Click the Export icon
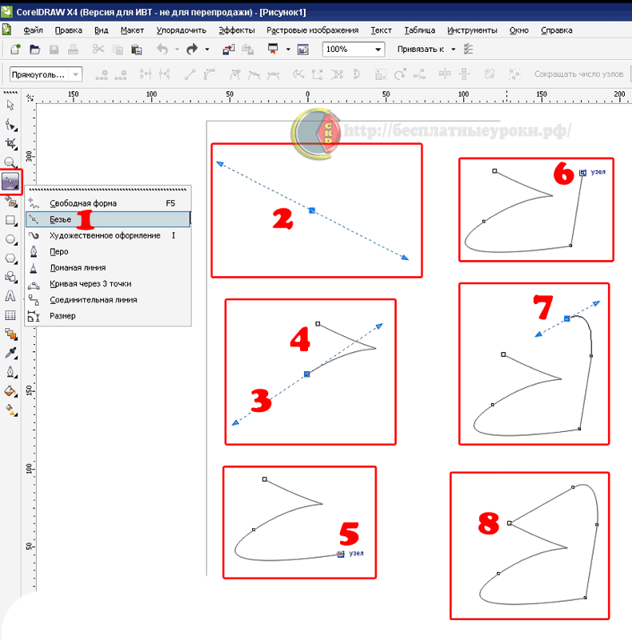 [x=247, y=50]
